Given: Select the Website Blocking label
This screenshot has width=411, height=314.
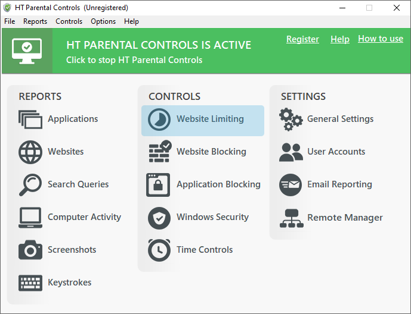Looking at the screenshot, I should coord(212,152).
